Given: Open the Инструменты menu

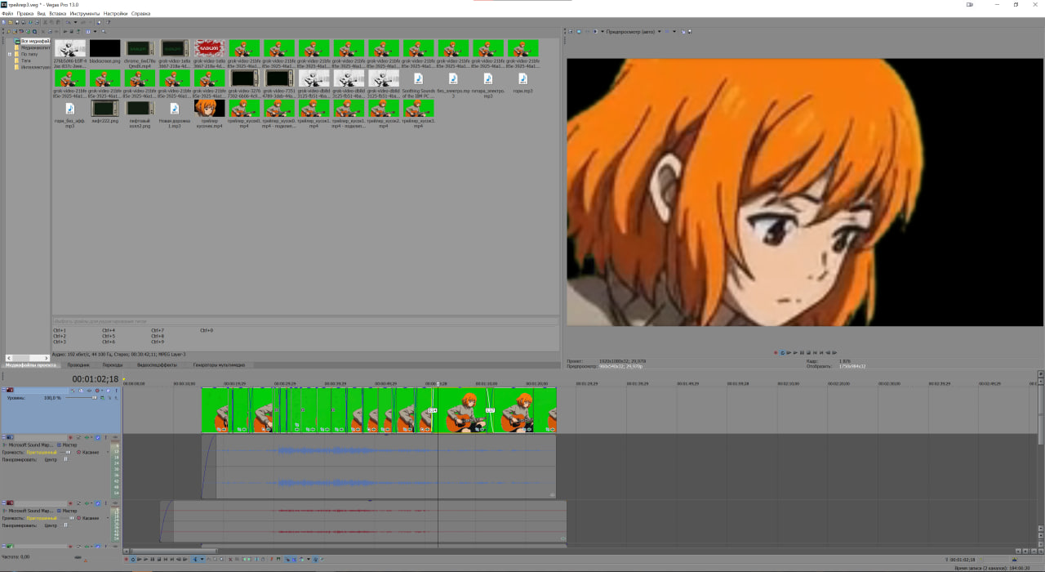Looking at the screenshot, I should (85, 14).
